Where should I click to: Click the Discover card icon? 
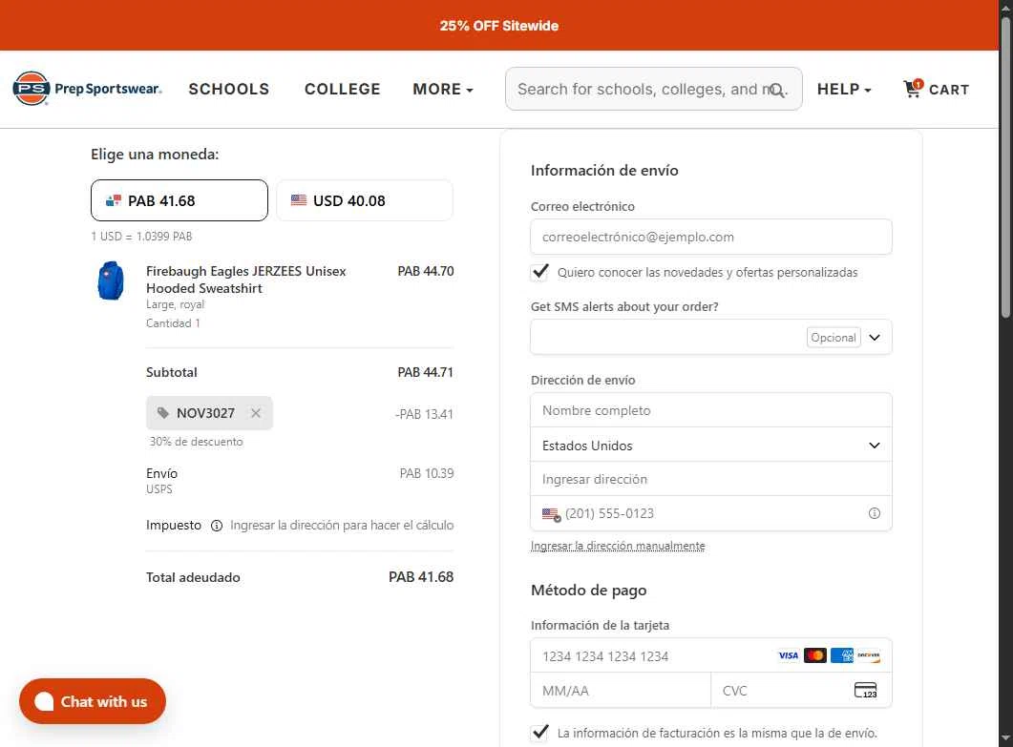tap(868, 655)
